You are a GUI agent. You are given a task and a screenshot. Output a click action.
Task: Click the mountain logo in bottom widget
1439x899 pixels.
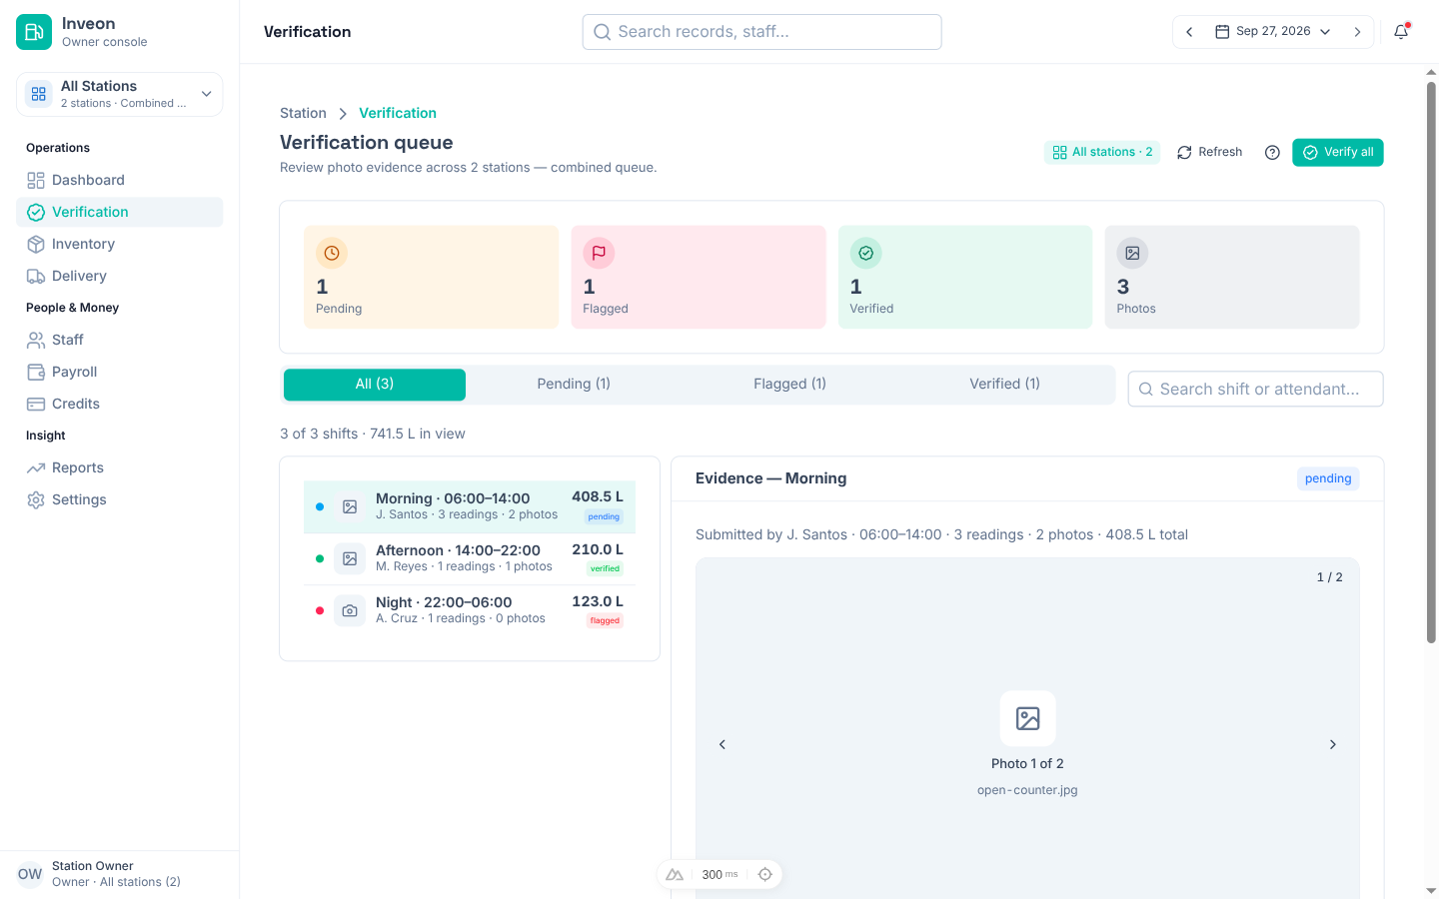click(x=675, y=874)
